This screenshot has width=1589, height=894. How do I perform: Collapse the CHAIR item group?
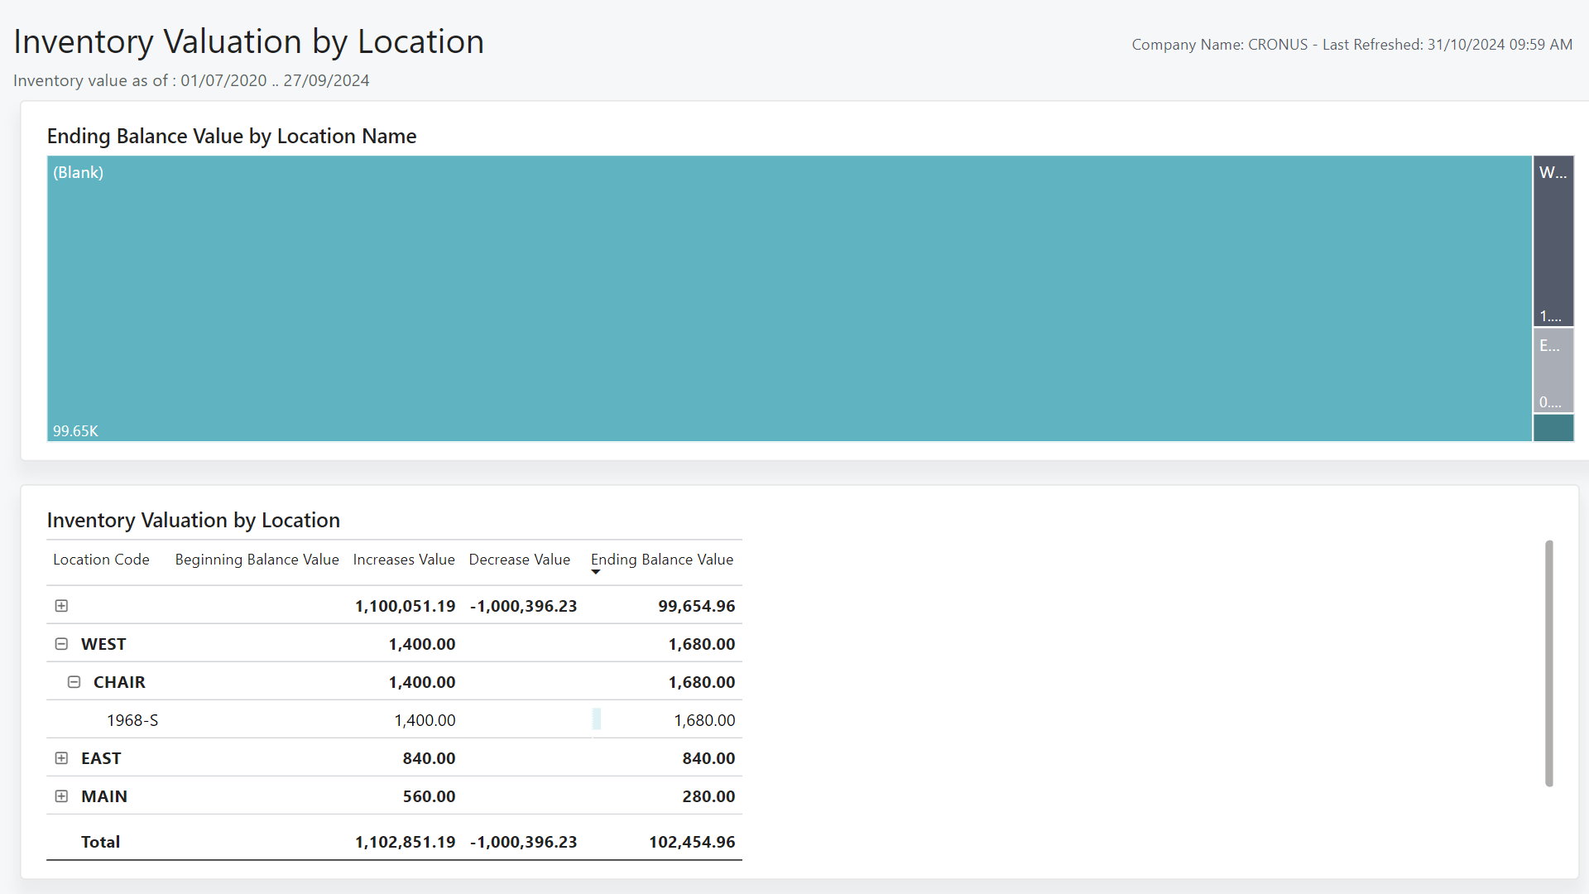click(74, 681)
